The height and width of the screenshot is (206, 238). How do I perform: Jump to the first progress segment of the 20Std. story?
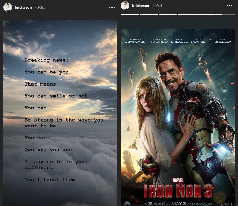pyautogui.click(x=13, y=16)
